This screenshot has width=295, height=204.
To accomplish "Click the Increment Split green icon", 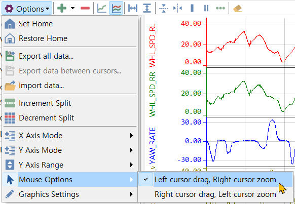I will (10, 103).
